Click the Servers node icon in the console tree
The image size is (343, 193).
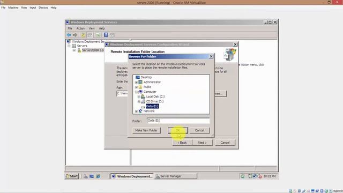(x=74, y=46)
